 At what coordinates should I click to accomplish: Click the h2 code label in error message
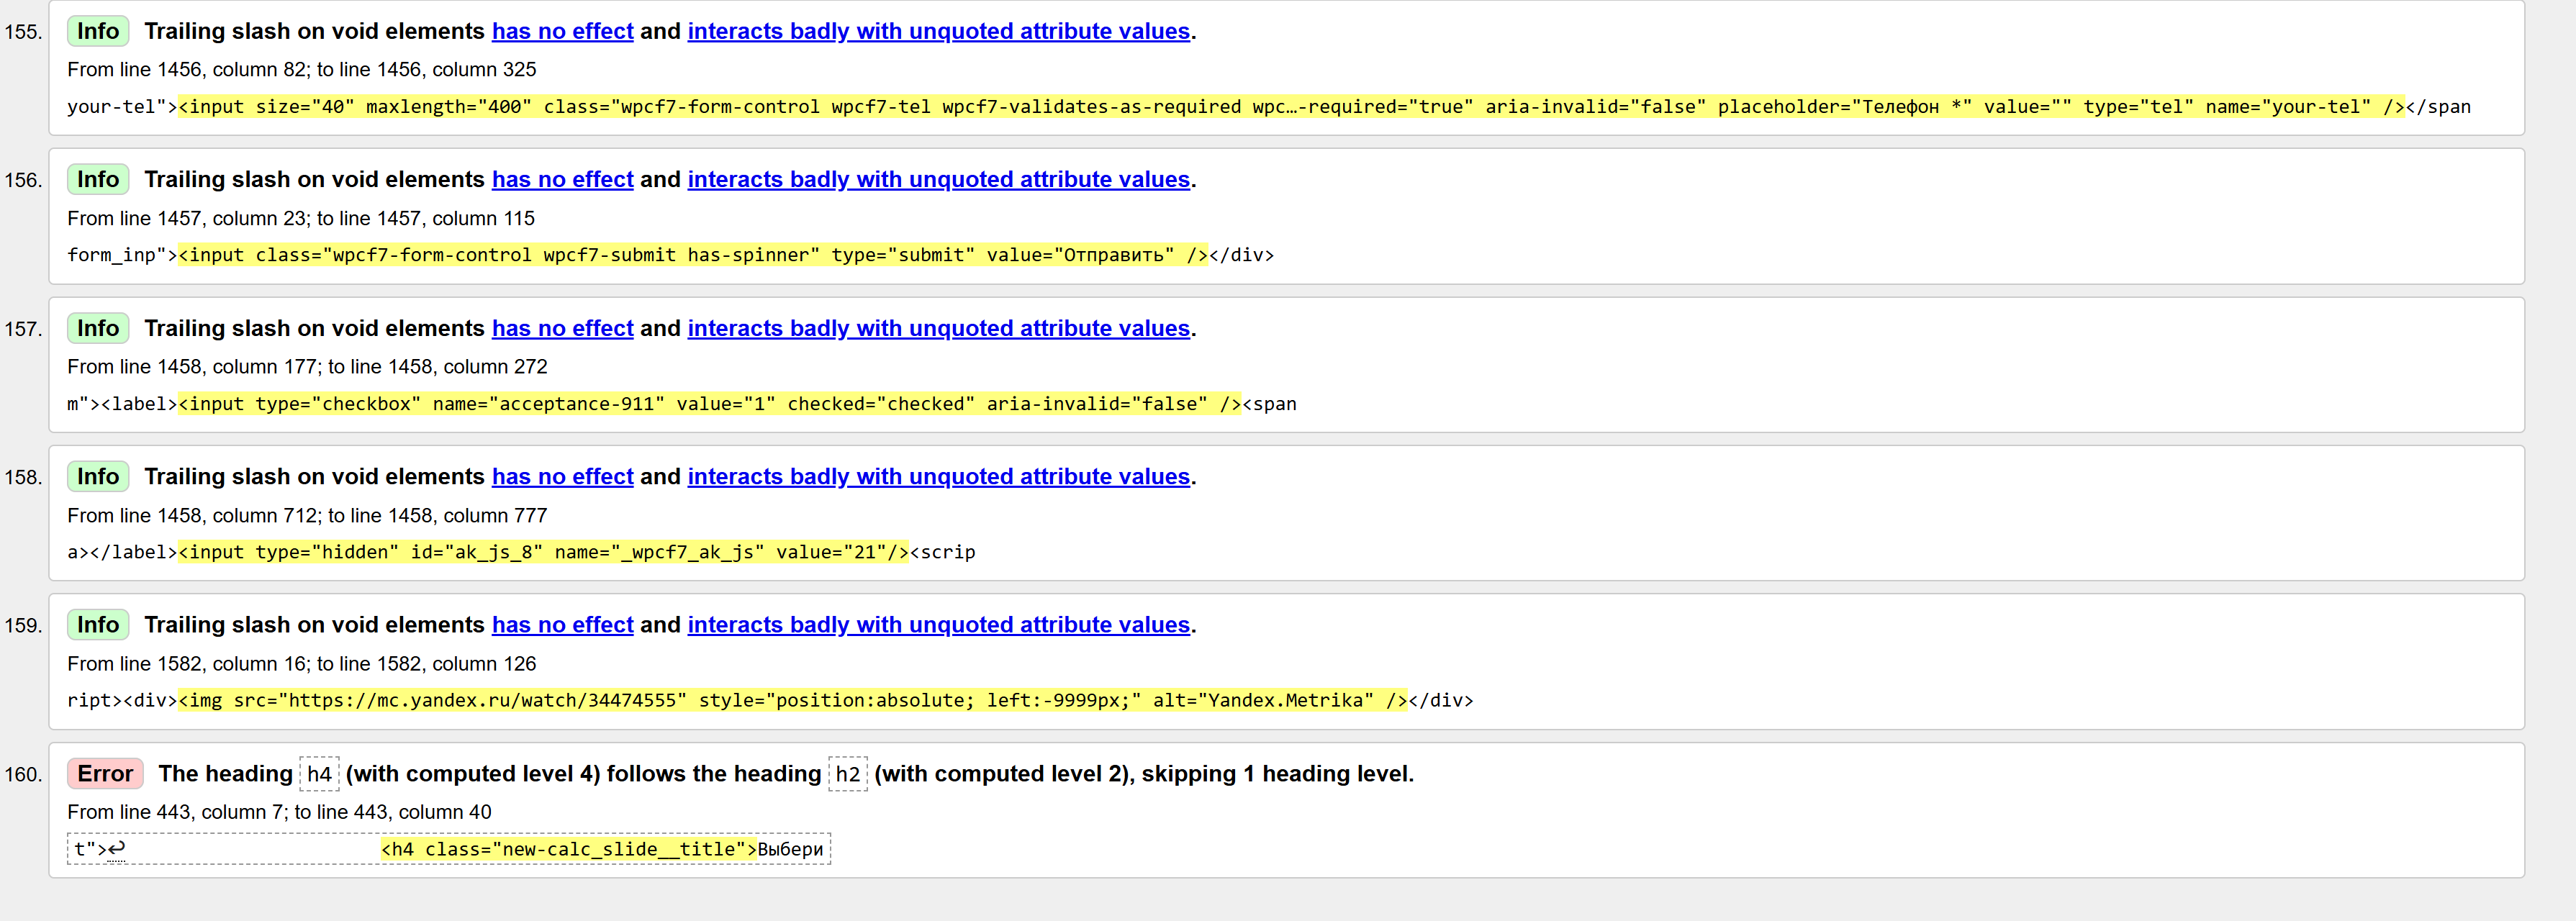click(x=847, y=774)
